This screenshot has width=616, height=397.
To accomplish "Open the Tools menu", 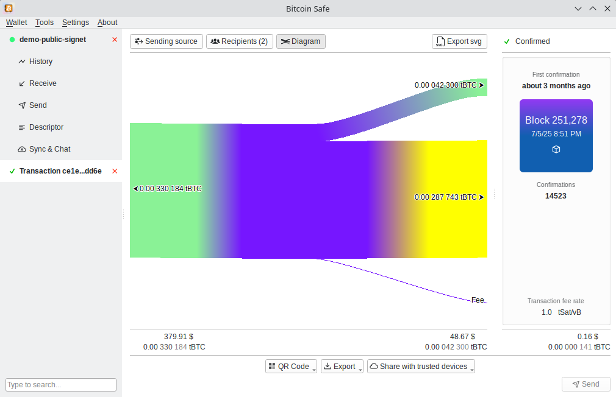I will pyautogui.click(x=45, y=23).
